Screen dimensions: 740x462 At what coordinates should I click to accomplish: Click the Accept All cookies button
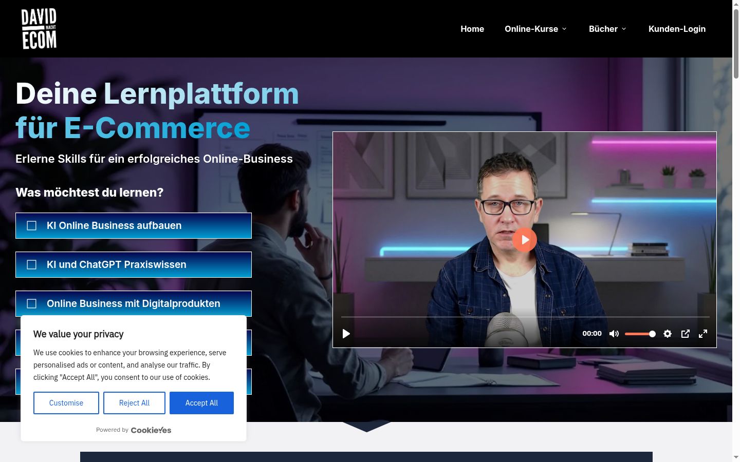pyautogui.click(x=201, y=403)
